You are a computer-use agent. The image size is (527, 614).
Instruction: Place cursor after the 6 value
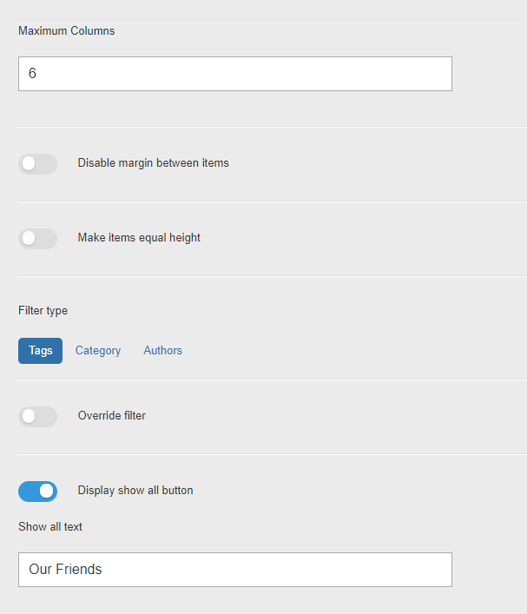37,74
